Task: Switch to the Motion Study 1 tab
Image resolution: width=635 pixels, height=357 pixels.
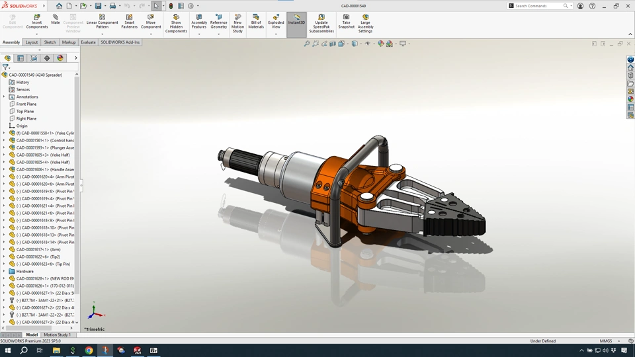Action: [57, 335]
